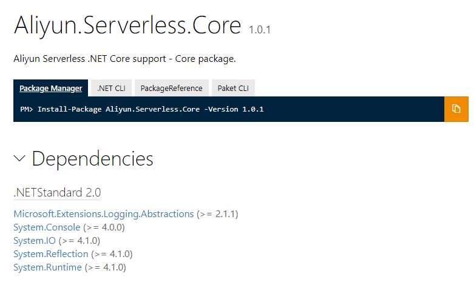The height and width of the screenshot is (282, 474).
Task: Open the System.Console package link
Action: [47, 227]
